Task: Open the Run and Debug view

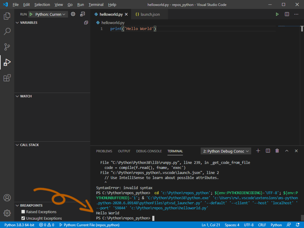Action: coord(7,62)
